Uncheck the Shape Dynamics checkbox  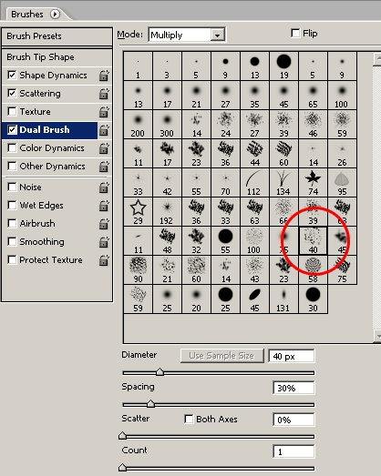[12, 75]
